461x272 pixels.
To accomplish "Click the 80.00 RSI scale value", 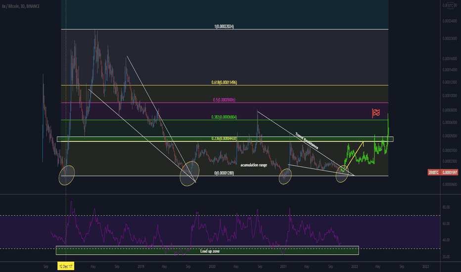I will click(x=446, y=207).
